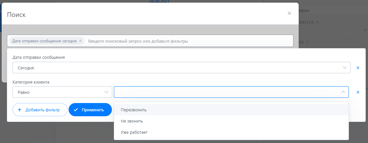Open the 'Сегодня' date dropdown

click(178, 68)
